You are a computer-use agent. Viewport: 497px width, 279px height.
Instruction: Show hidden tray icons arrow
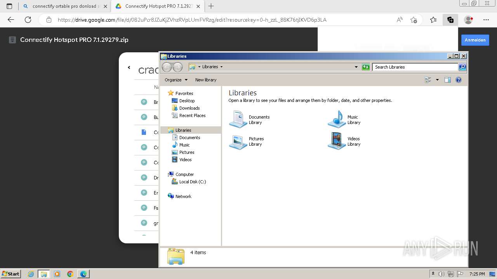pyautogui.click(x=433, y=274)
